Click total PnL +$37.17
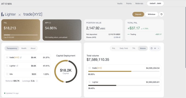 coord(134,28)
